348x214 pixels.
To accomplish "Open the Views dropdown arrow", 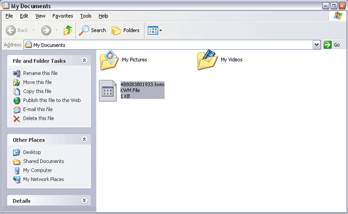I will [161, 30].
